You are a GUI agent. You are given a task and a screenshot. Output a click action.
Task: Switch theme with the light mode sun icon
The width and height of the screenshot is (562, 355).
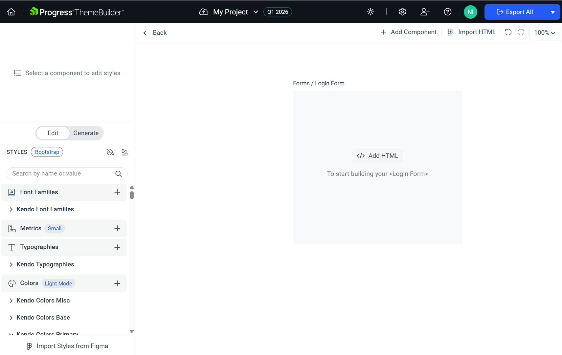point(371,12)
